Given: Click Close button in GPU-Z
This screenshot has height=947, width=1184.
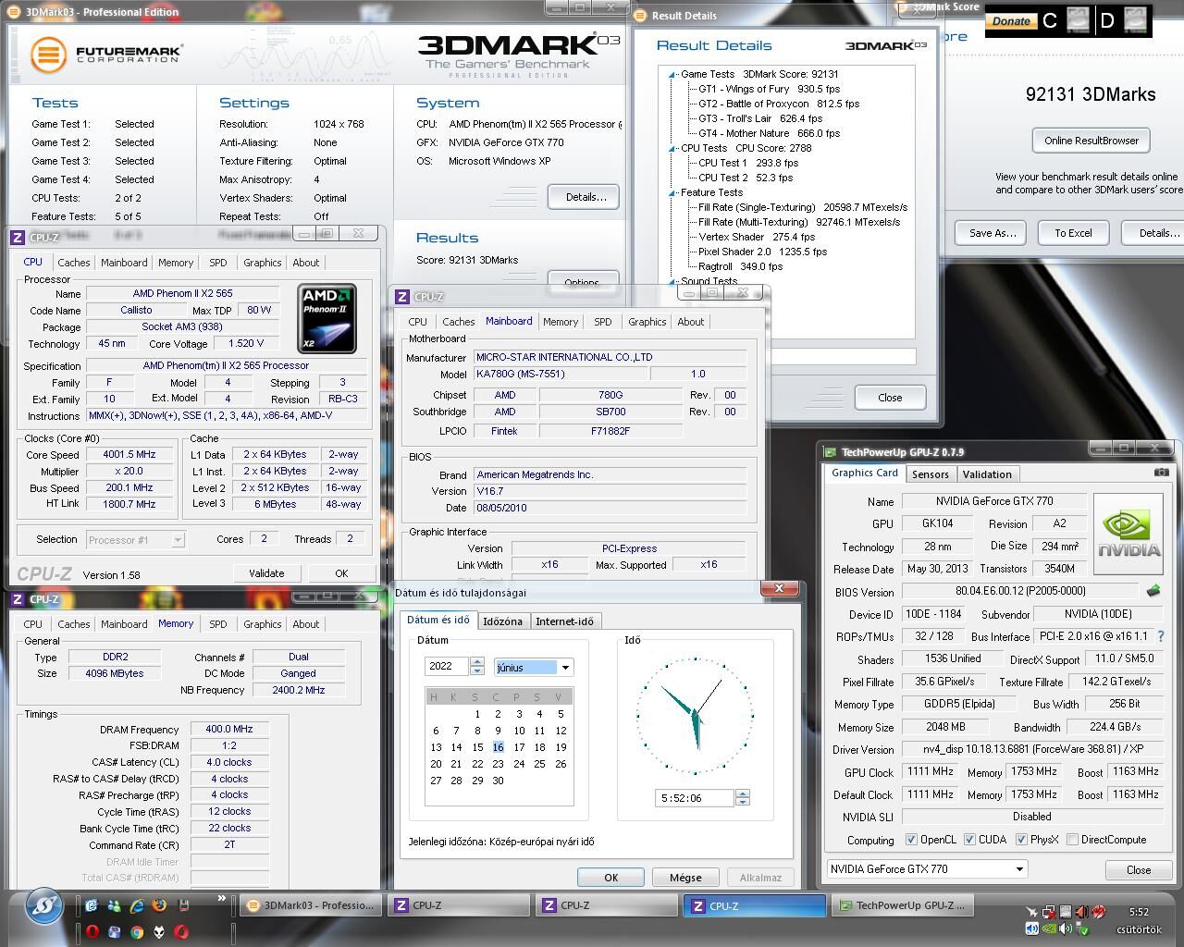Looking at the screenshot, I should (1139, 870).
